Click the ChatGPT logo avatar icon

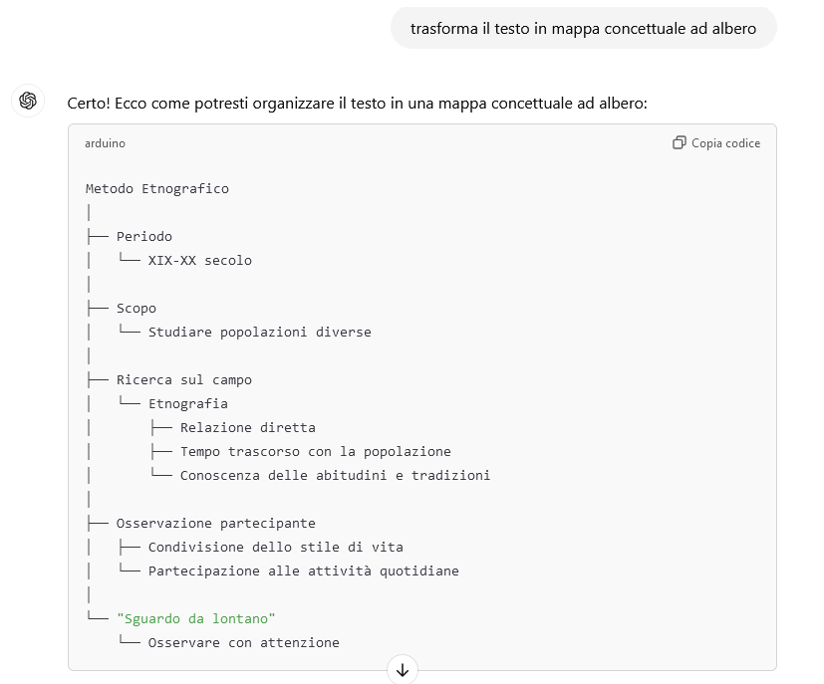28,101
